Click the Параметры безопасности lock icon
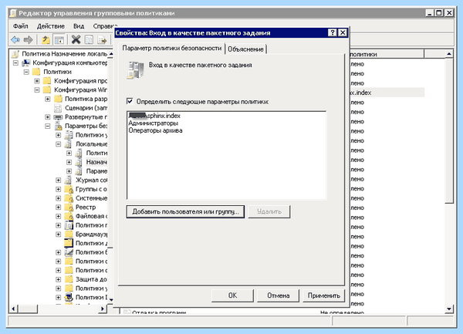This screenshot has height=334, width=463. (x=58, y=126)
